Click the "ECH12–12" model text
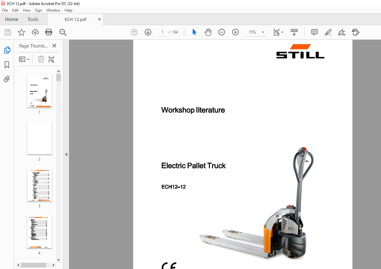The width and height of the screenshot is (381, 269). click(173, 187)
